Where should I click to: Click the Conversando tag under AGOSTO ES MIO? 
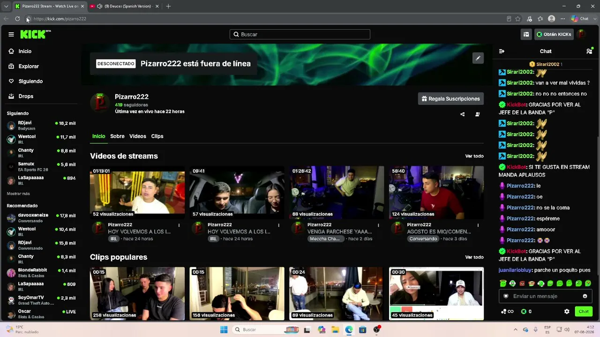pyautogui.click(x=423, y=239)
